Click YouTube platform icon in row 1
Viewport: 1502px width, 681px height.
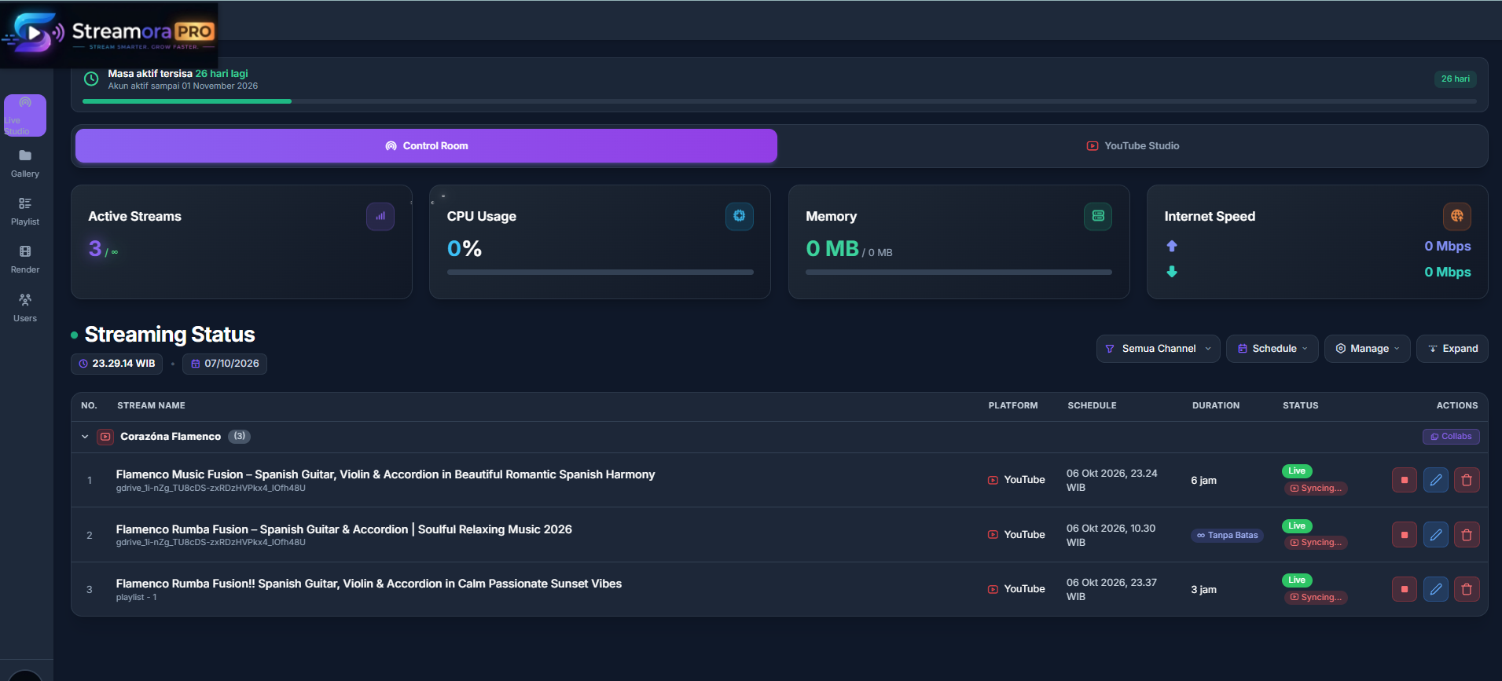(993, 480)
